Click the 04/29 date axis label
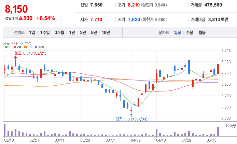 coord(186,140)
